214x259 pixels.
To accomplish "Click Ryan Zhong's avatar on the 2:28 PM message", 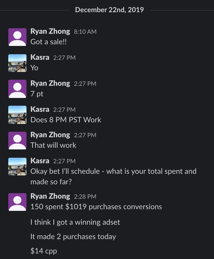I will [17, 202].
